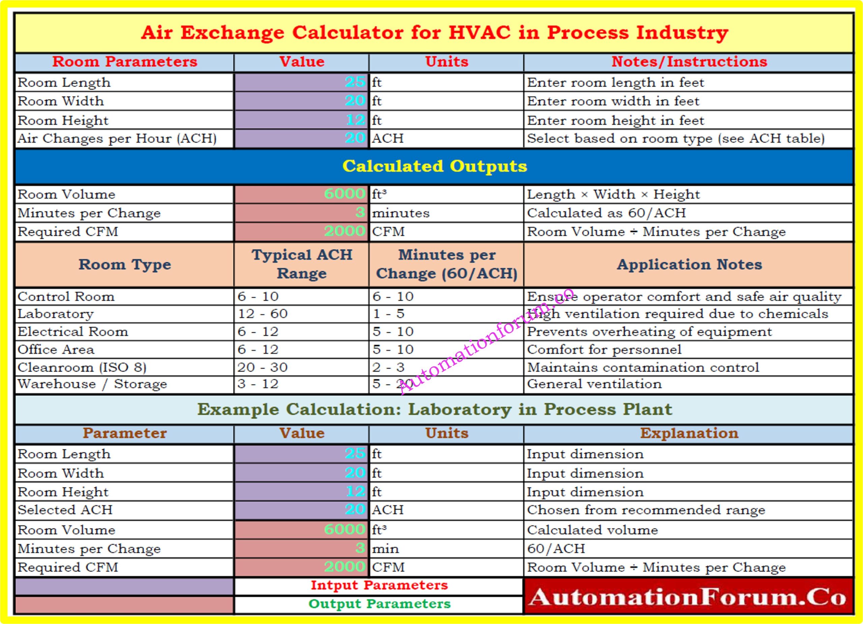Click the Warehouse / Storage row label

point(92,384)
